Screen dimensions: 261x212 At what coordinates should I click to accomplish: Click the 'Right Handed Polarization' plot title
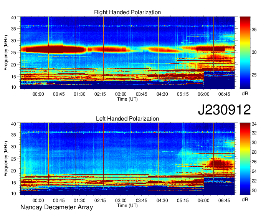127,12
